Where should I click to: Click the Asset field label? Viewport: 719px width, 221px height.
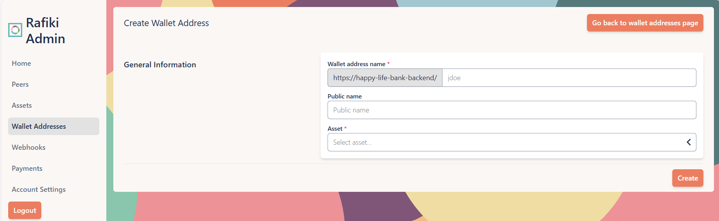(335, 129)
